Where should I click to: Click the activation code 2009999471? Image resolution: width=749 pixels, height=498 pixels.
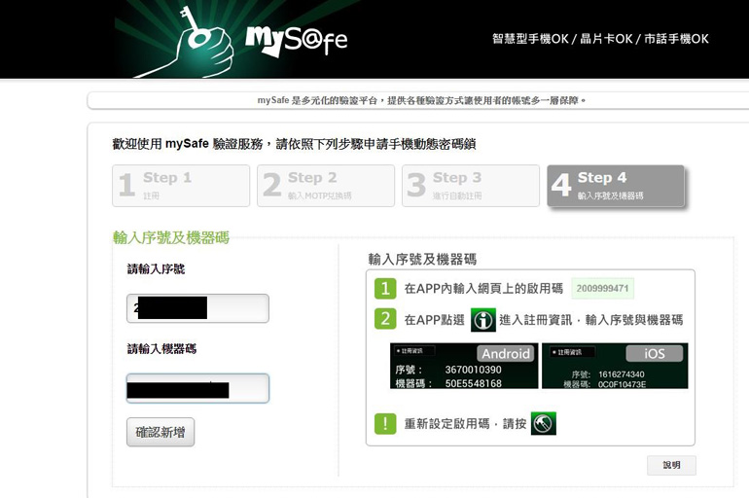tap(602, 288)
